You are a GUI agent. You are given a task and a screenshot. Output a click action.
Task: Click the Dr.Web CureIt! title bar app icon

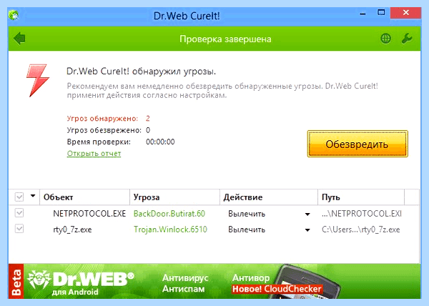pyautogui.click(x=14, y=15)
